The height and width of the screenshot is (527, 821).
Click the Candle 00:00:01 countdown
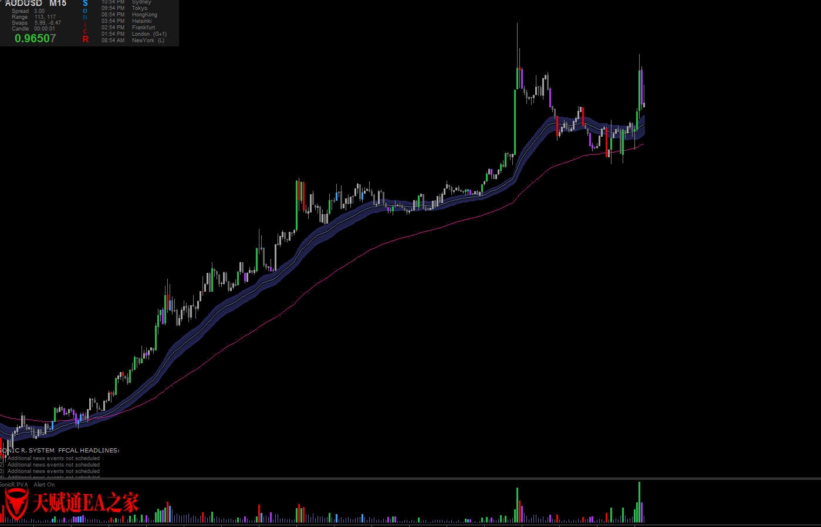click(33, 29)
